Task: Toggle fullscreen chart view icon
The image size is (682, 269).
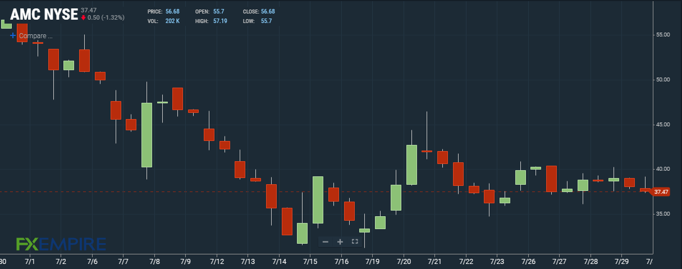Action: 354,241
